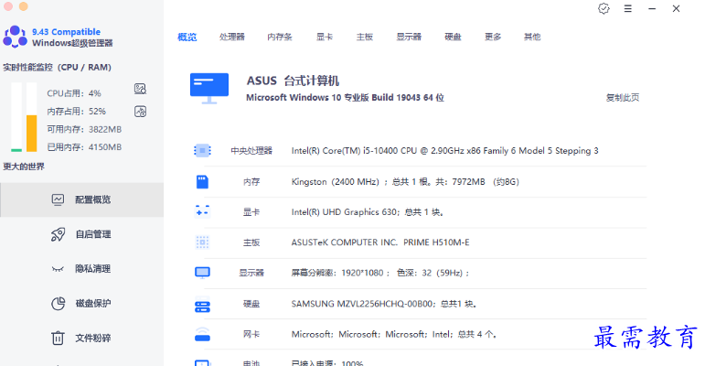Image resolution: width=705 pixels, height=366 pixels.
Task: Click the Microsoft; Intel network adapters text
Action: click(x=394, y=335)
